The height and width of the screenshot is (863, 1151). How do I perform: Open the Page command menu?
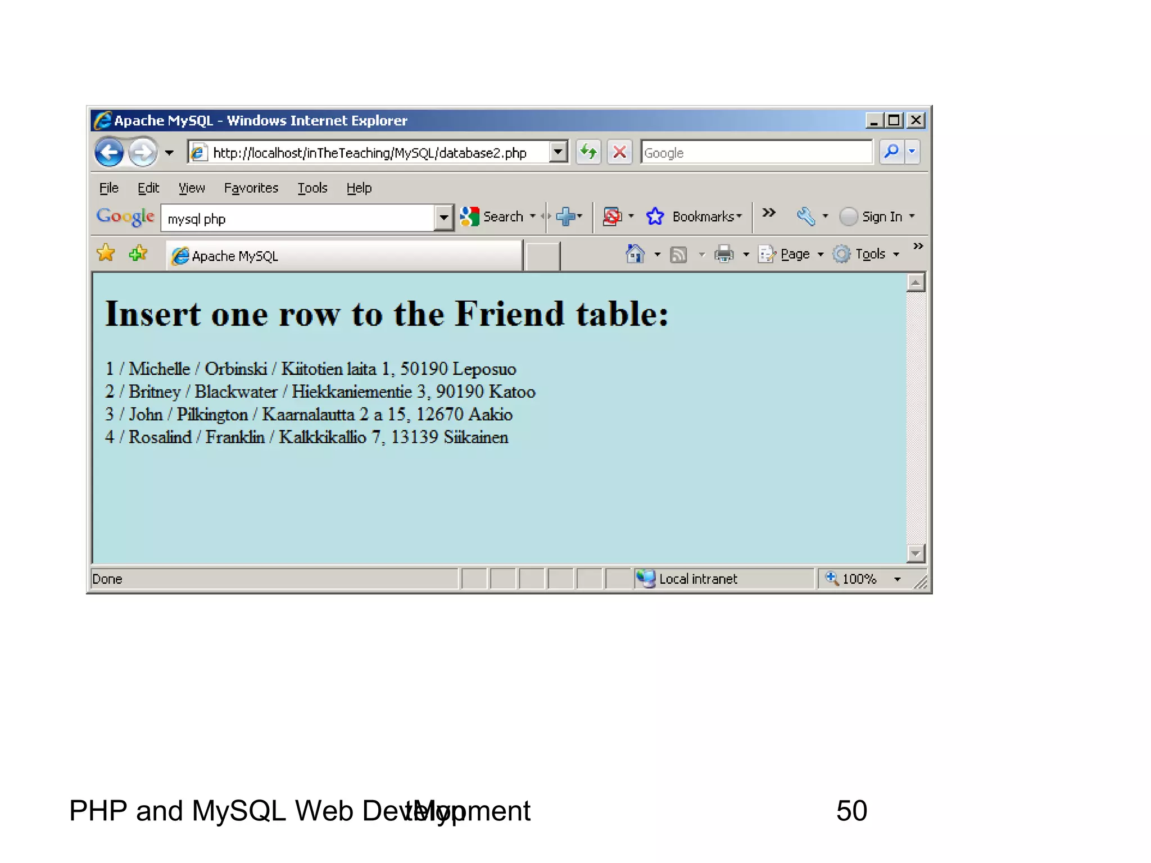point(791,255)
